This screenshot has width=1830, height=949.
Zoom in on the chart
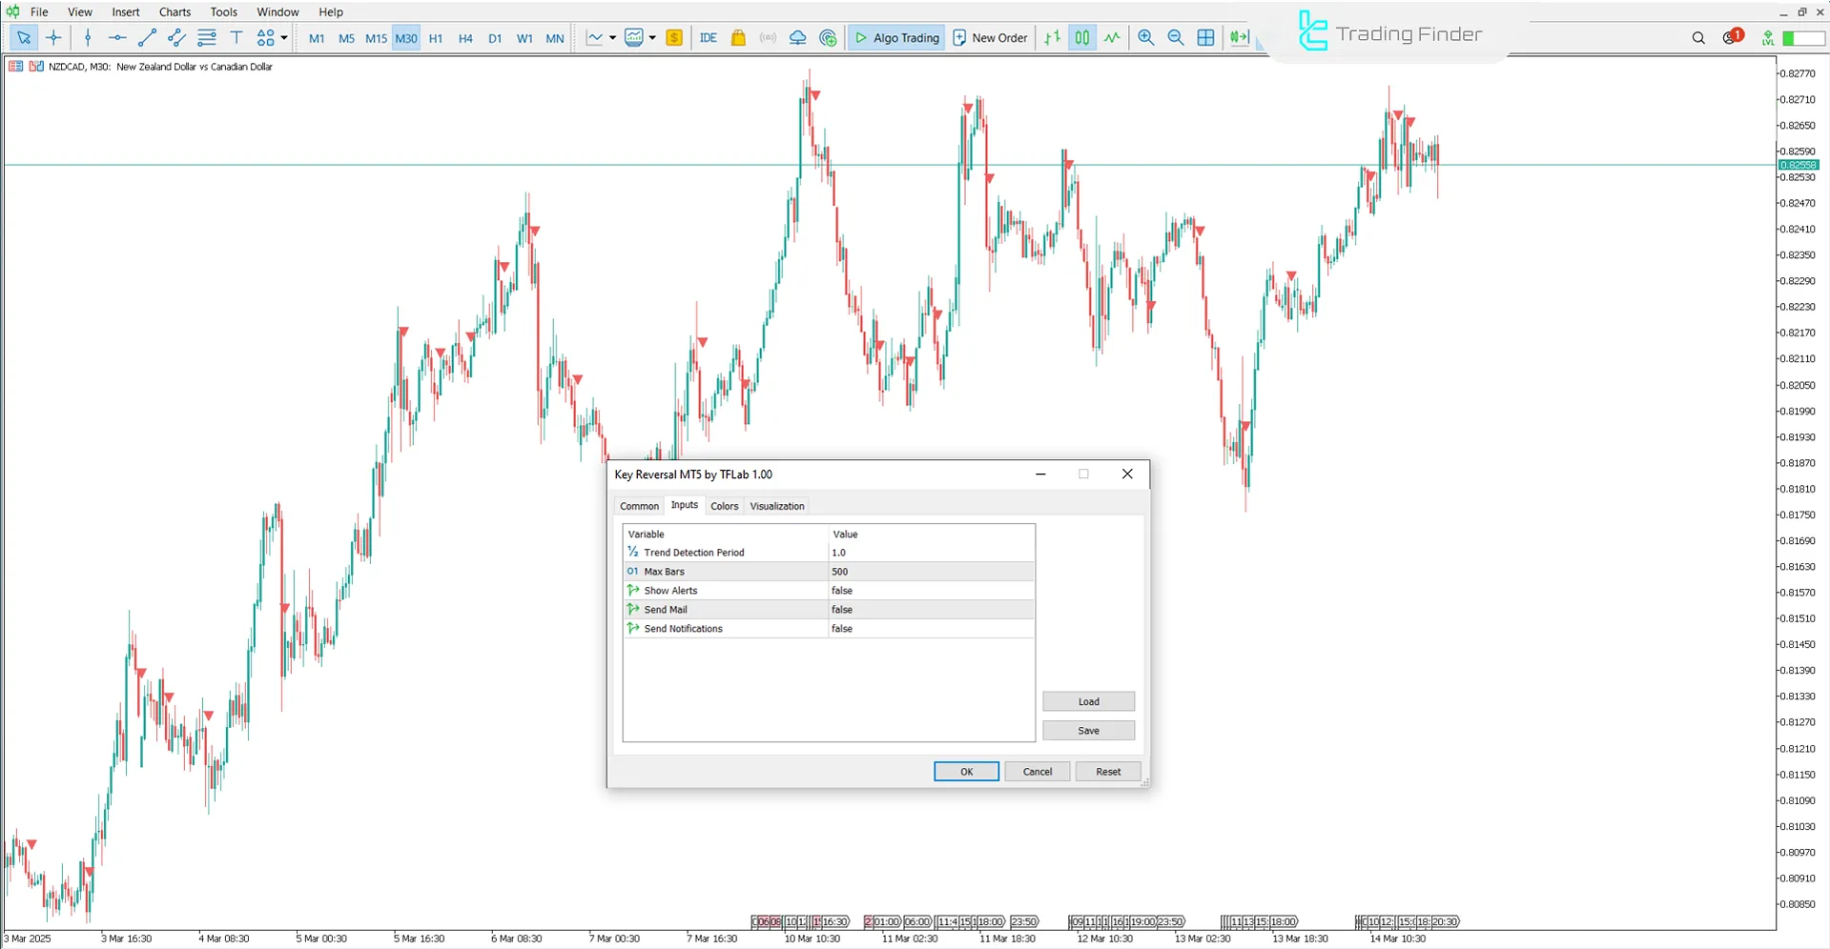(1145, 37)
